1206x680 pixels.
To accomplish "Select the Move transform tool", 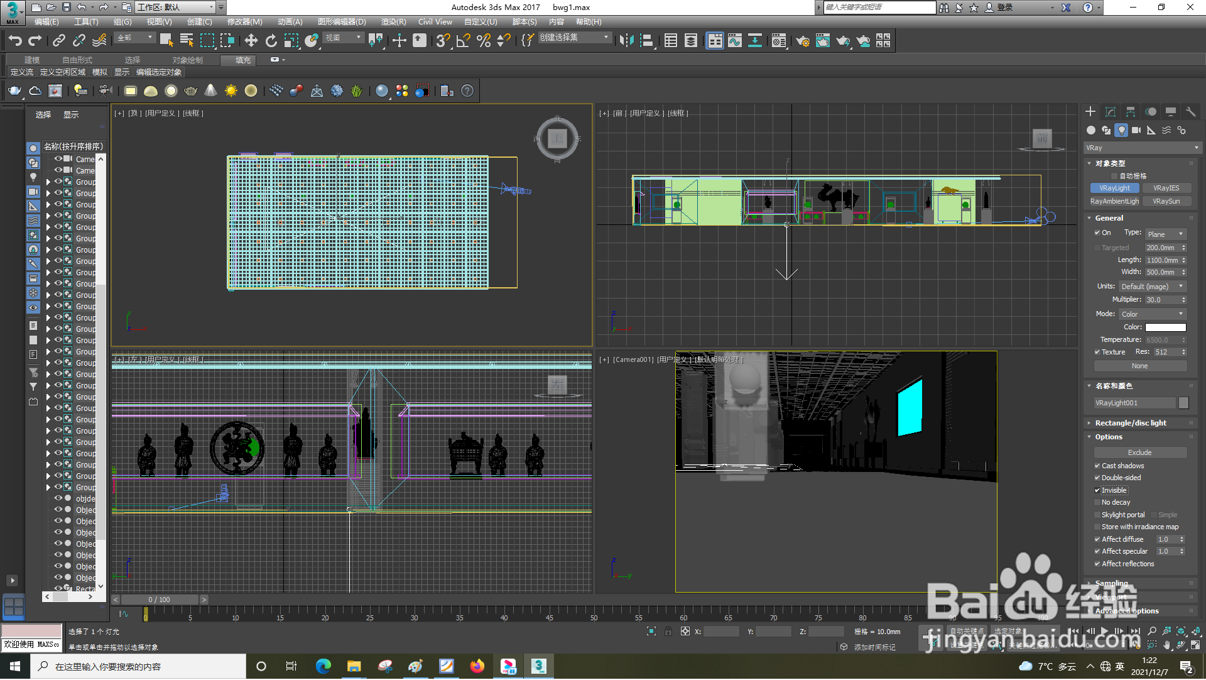I will pyautogui.click(x=251, y=41).
